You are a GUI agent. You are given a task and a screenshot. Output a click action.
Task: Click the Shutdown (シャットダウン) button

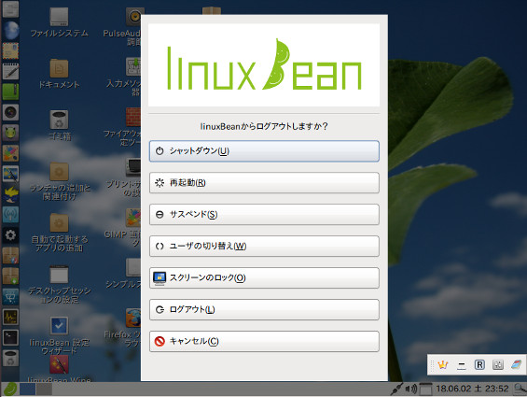264,151
